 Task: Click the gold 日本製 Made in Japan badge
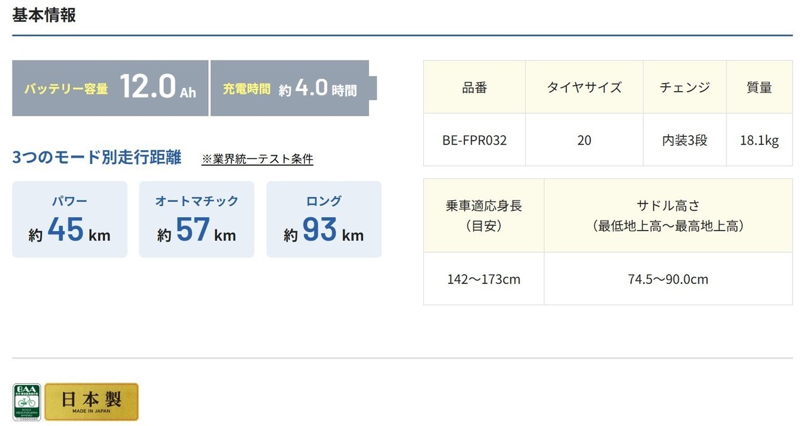91,401
